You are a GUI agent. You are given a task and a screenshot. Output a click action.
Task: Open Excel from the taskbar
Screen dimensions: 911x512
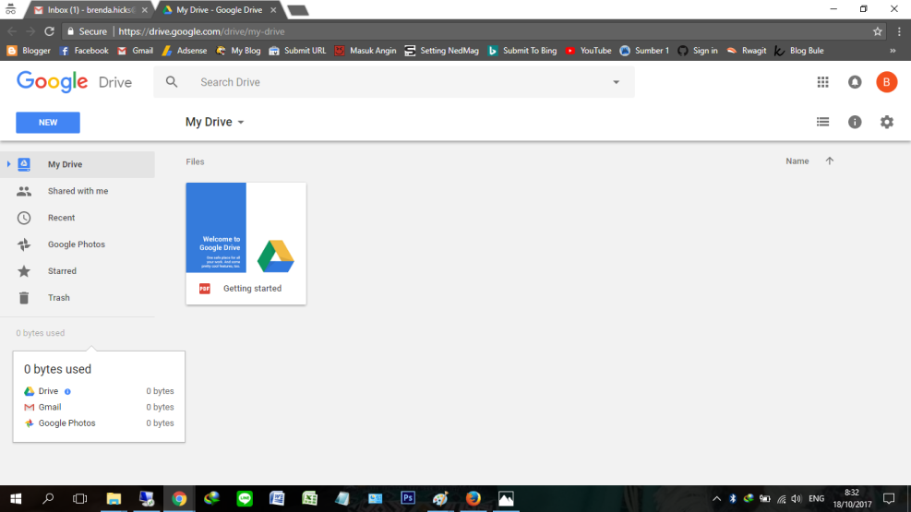(x=310, y=499)
